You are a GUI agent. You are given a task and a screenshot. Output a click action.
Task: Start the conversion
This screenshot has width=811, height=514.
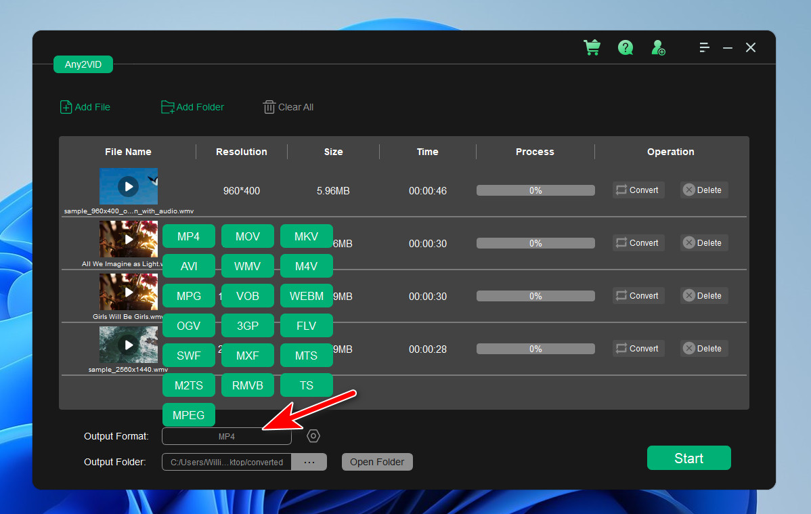click(688, 458)
